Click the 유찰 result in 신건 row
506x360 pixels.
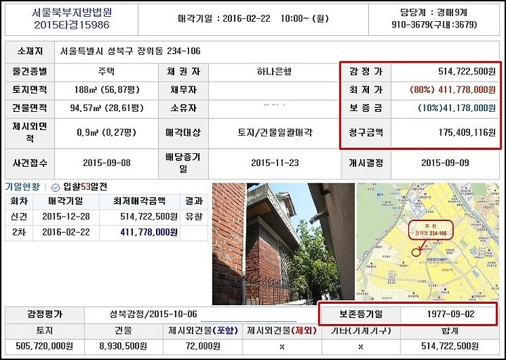click(194, 217)
